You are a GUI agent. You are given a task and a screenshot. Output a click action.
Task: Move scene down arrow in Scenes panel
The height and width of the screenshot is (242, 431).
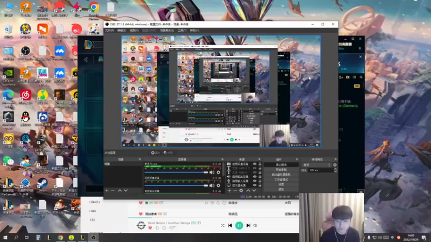[126, 190]
